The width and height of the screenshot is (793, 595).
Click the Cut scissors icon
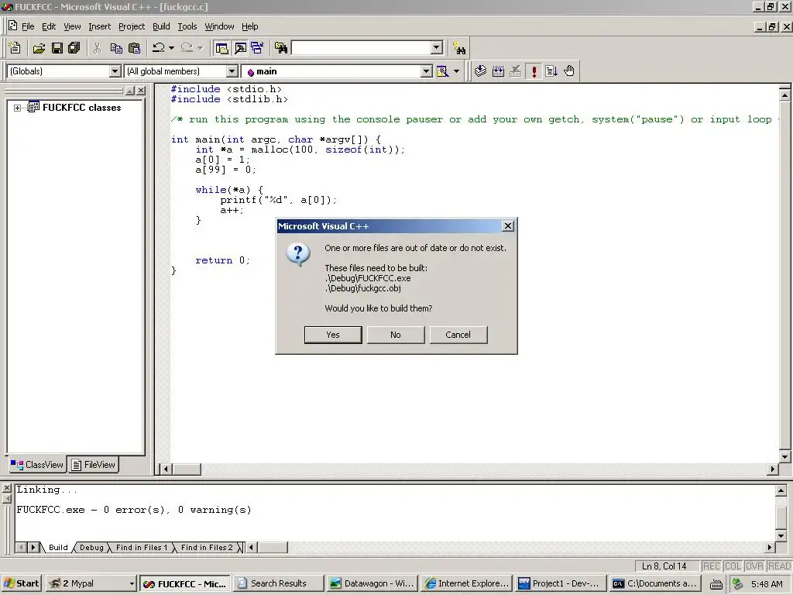pos(97,48)
